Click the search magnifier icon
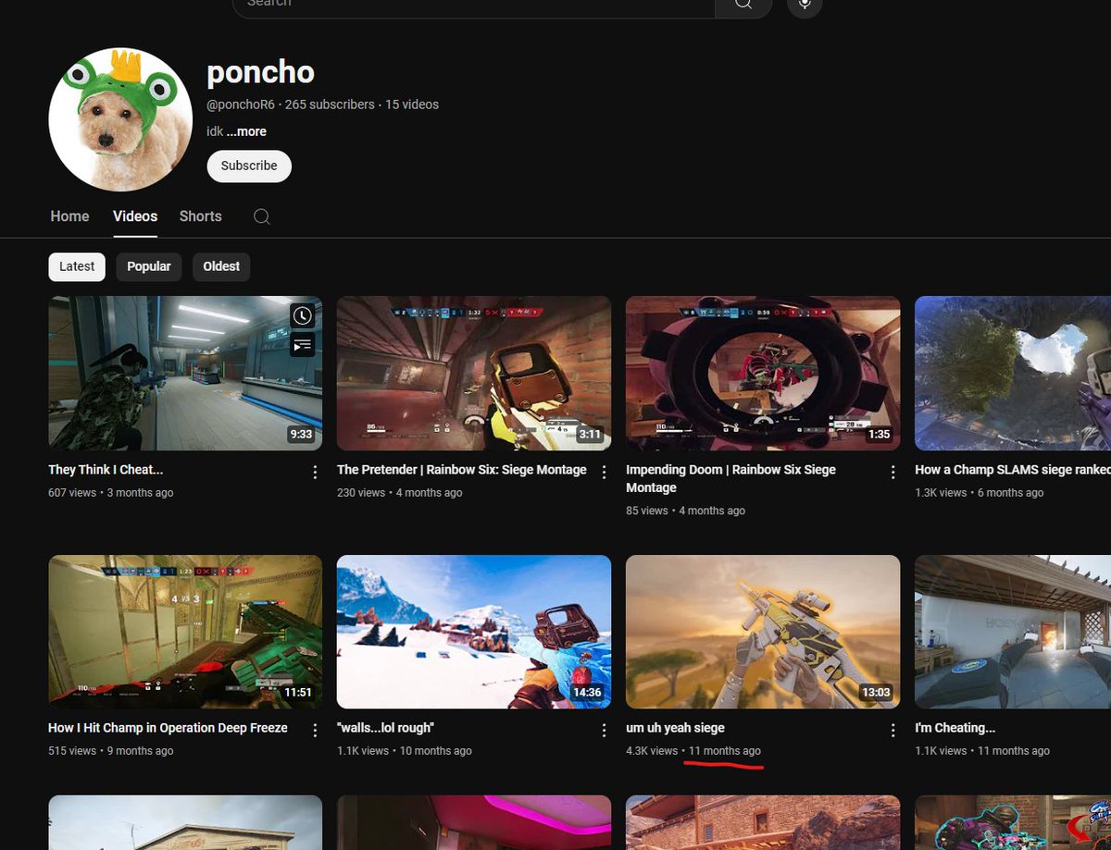 [743, 4]
